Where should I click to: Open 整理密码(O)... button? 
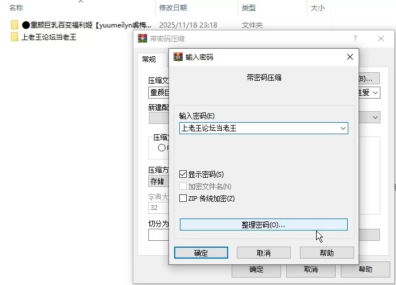click(x=264, y=225)
